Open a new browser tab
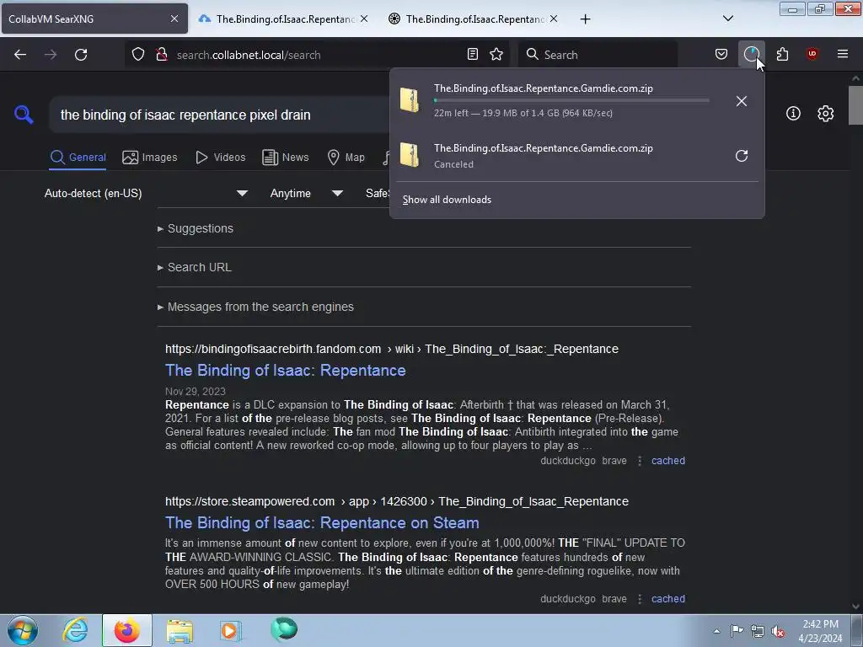The width and height of the screenshot is (863, 647). pos(585,19)
